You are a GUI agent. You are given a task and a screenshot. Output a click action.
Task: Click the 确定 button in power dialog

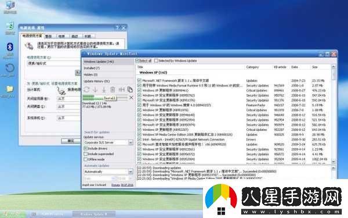coord(71,141)
